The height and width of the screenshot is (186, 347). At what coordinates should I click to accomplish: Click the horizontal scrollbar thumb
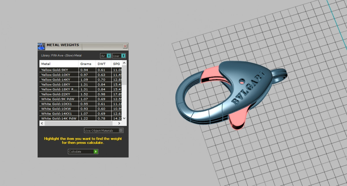tap(78, 123)
